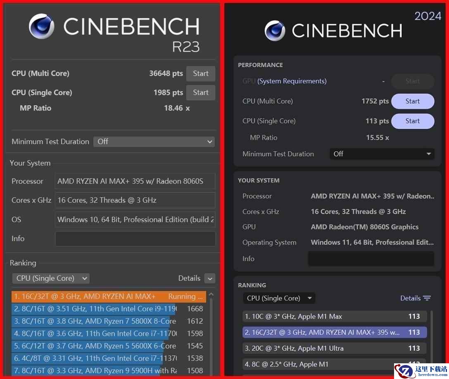Screen dimensions: 449x379
Task: Select R23 ranking row scoring 1598
Action: pyautogui.click(x=109, y=334)
